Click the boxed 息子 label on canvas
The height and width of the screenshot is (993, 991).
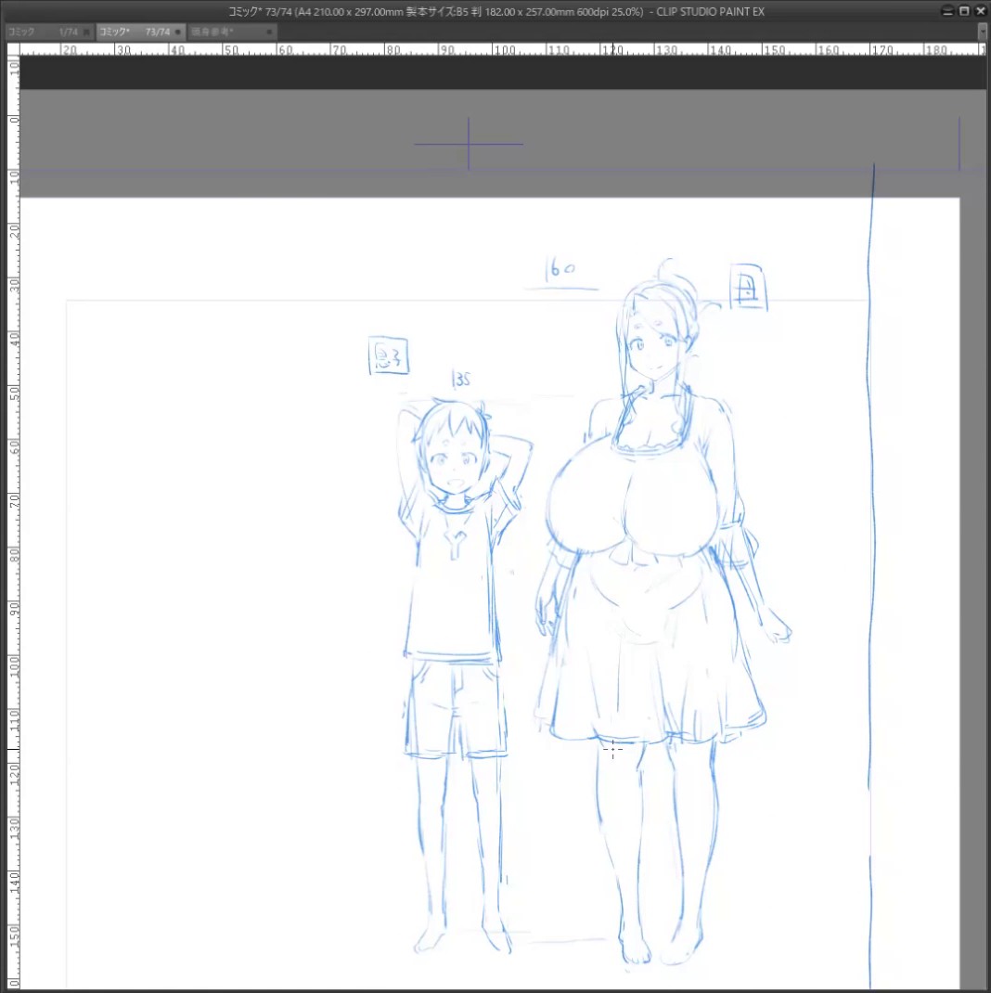[x=388, y=355]
